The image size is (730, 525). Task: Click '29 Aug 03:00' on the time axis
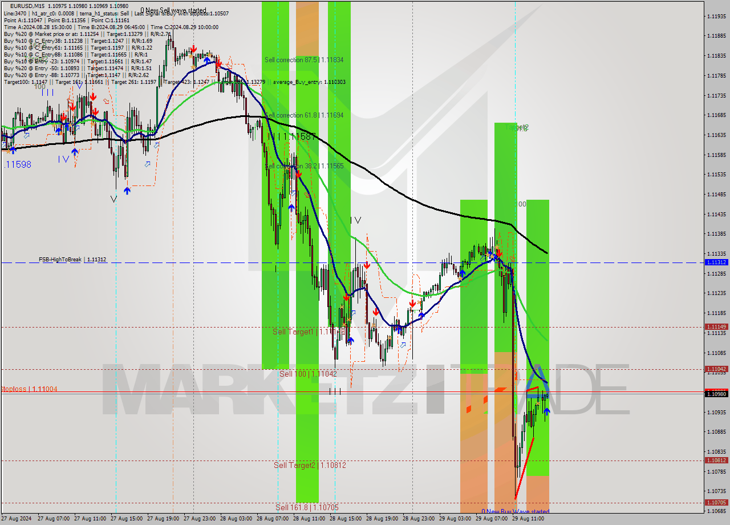click(x=456, y=519)
